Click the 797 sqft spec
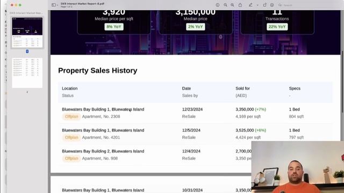The width and height of the screenshot is (344, 193). [296, 137]
